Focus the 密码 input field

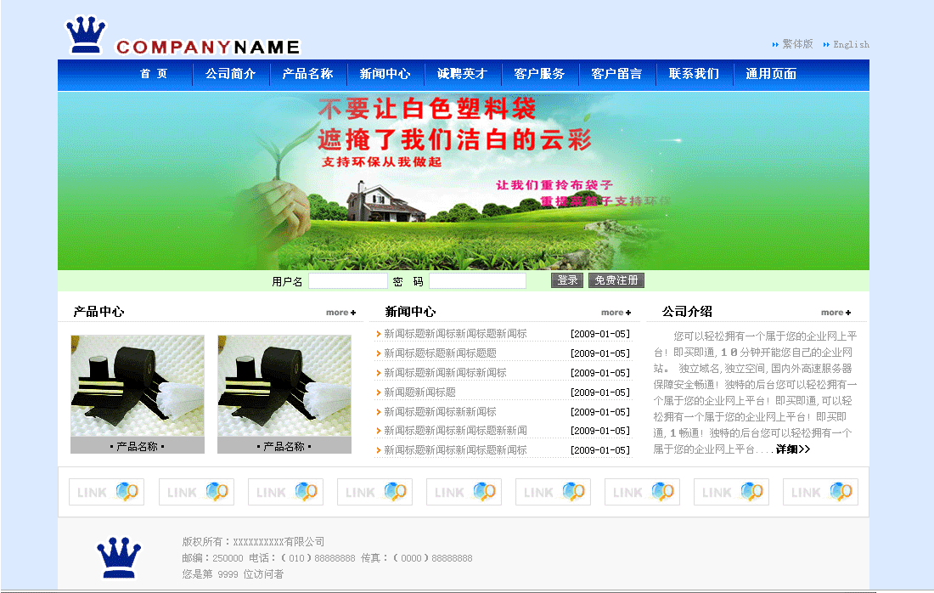477,281
